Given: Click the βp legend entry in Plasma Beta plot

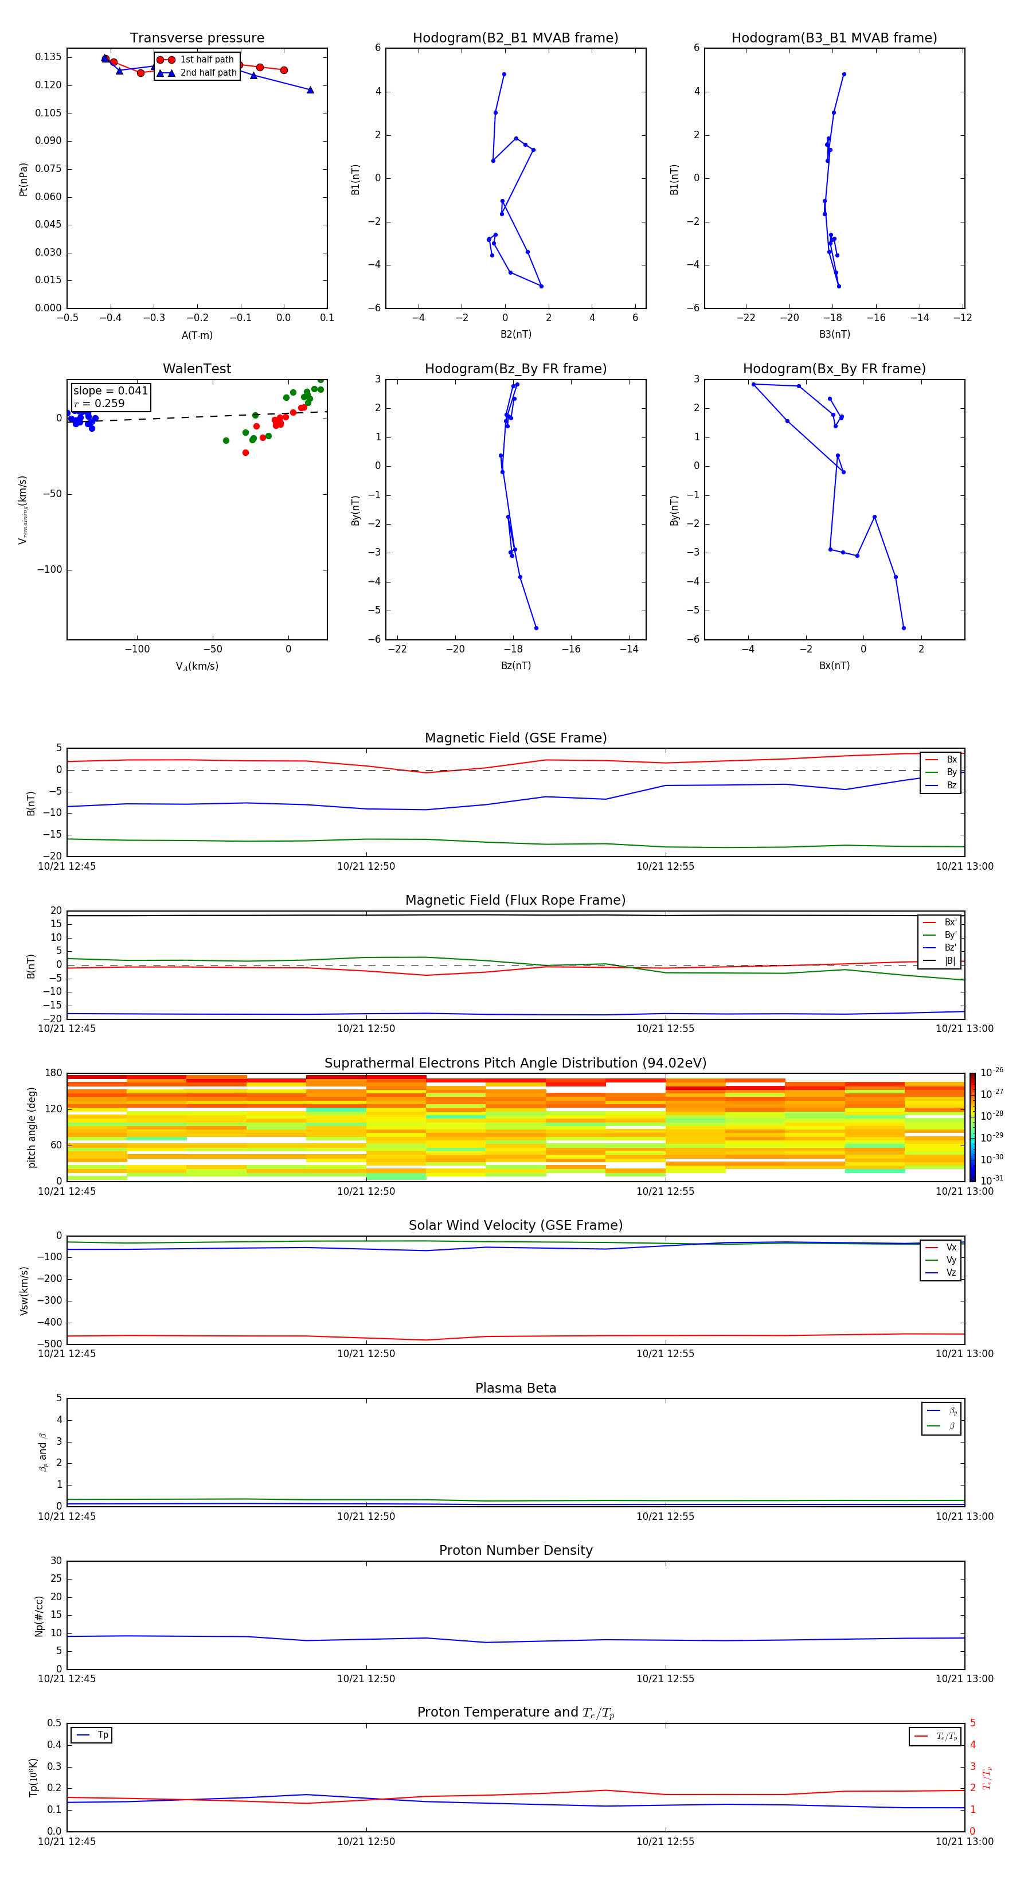Looking at the screenshot, I should [x=941, y=1411].
